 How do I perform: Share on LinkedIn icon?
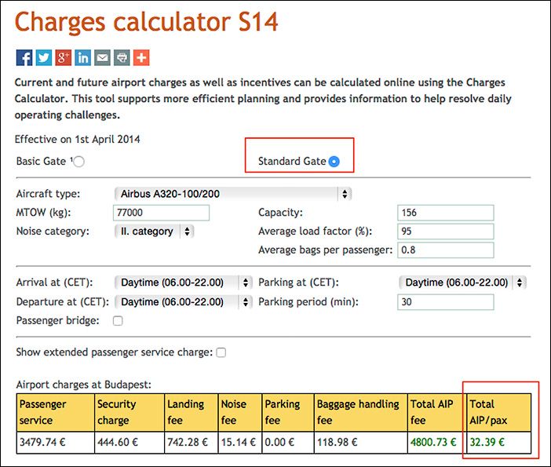point(82,57)
